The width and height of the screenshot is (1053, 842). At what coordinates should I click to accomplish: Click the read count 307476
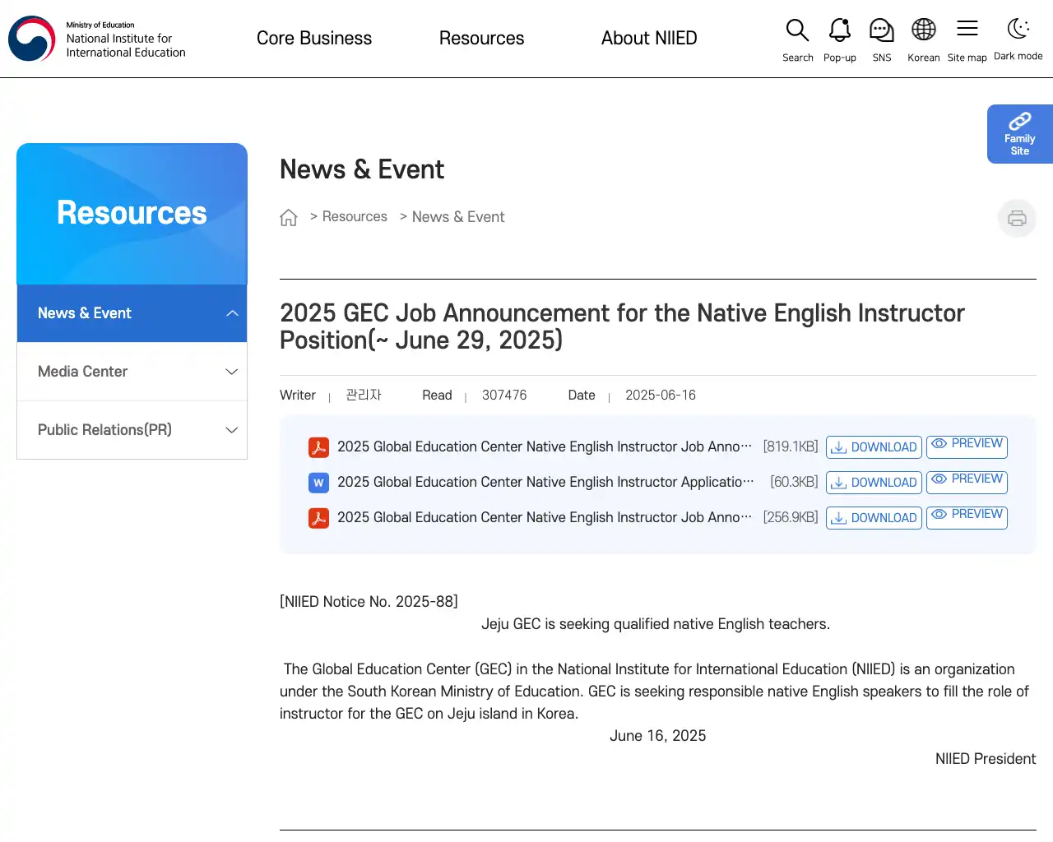(x=504, y=396)
